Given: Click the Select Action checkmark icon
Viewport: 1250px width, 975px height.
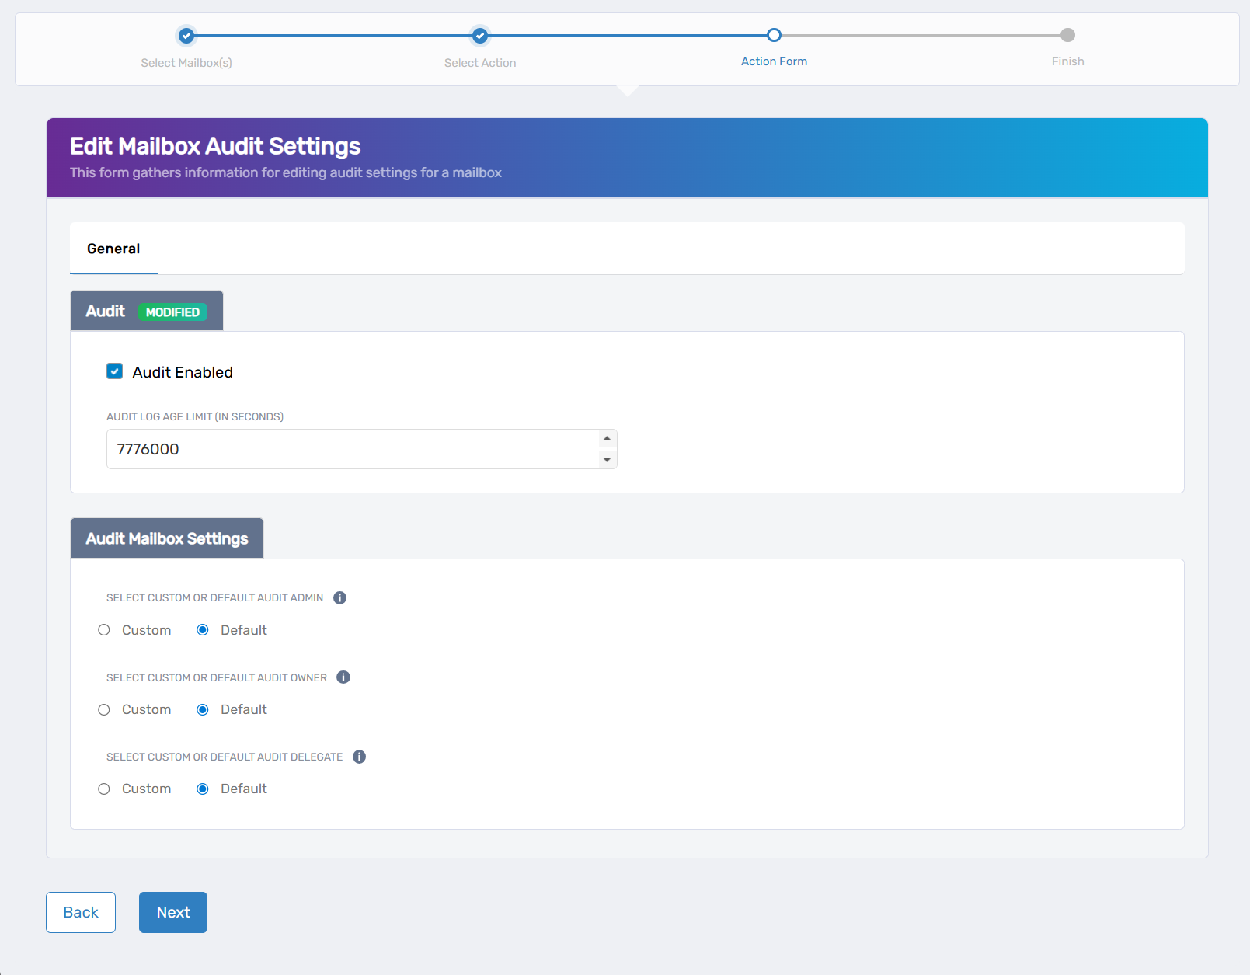Looking at the screenshot, I should click(479, 36).
